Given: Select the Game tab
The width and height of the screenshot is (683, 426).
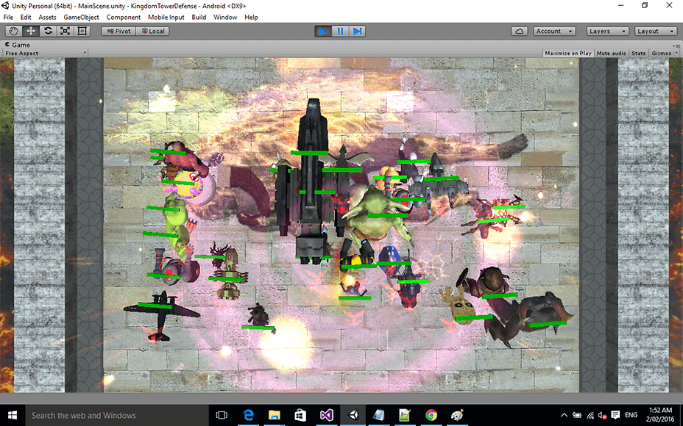Looking at the screenshot, I should coord(18,45).
